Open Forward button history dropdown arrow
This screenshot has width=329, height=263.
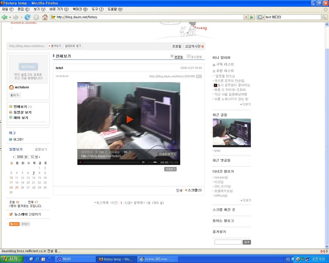click(22, 17)
